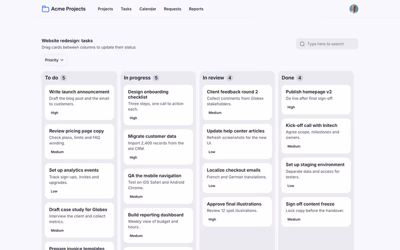The height and width of the screenshot is (250, 400).
Task: Click the Acme Projects brand name
Action: 68,9
